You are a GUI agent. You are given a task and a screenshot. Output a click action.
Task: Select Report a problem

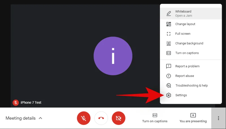click(191, 66)
